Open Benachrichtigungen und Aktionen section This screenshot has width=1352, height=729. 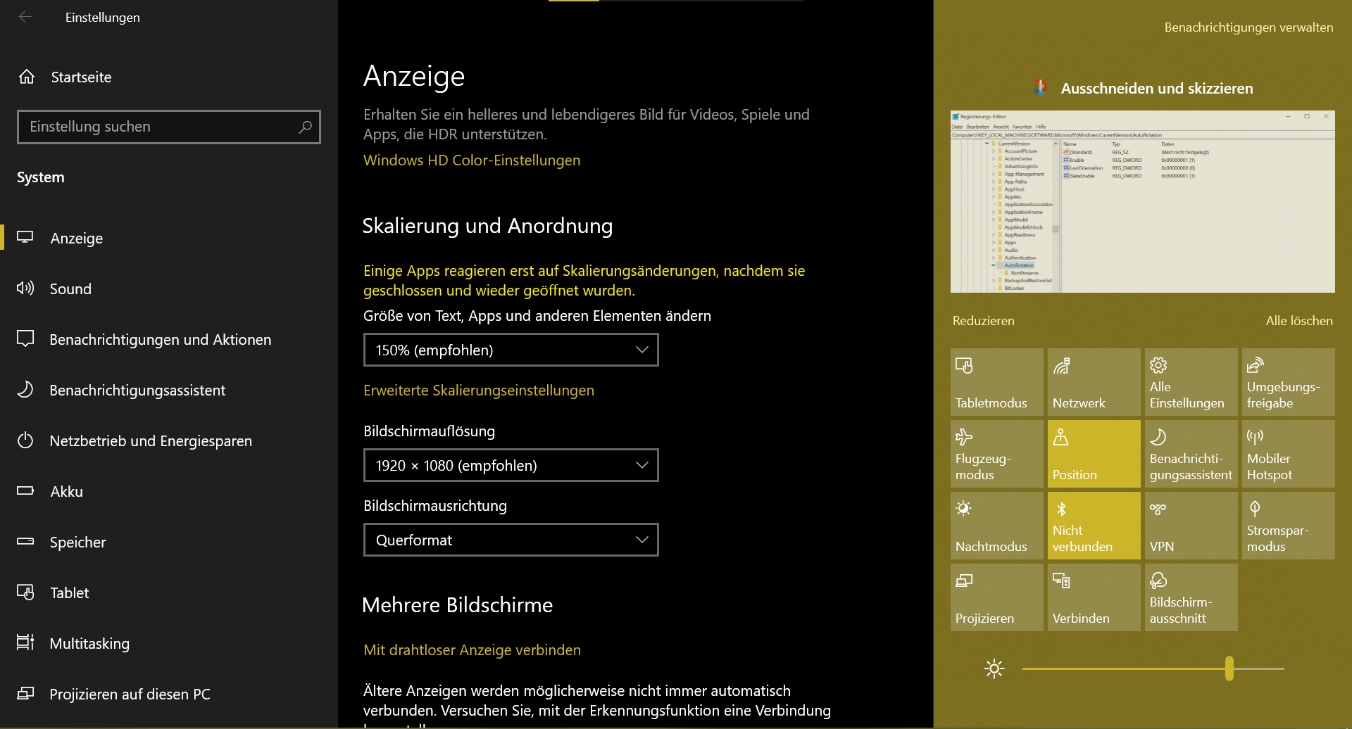[x=169, y=339]
